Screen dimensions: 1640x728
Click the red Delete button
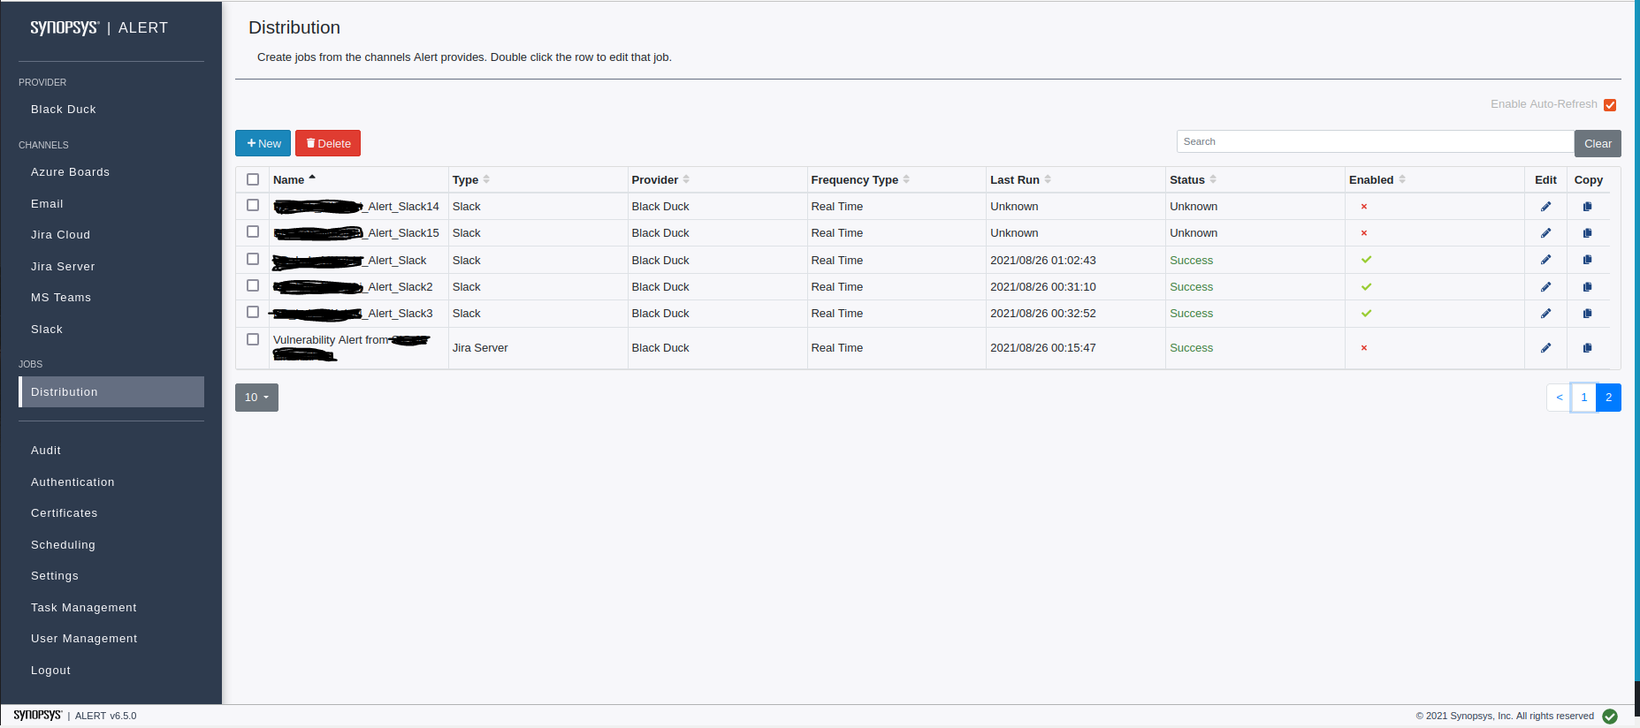pos(328,143)
